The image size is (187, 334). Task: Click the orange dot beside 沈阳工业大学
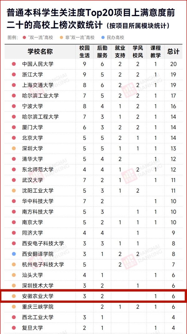[14, 190]
